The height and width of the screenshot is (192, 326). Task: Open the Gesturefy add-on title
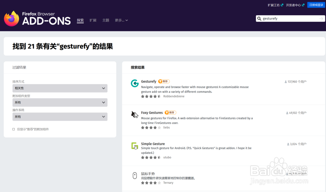(x=148, y=81)
